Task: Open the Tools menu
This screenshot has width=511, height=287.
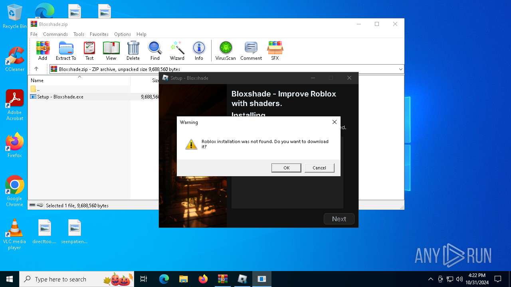Action: click(79, 34)
